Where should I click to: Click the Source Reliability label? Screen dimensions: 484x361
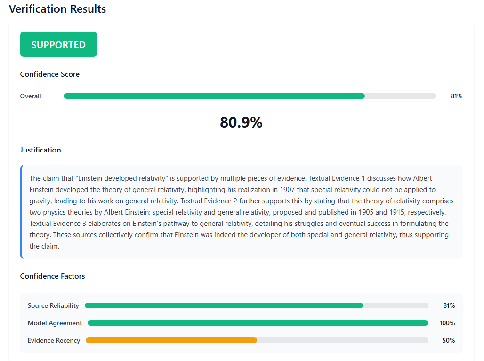tap(53, 305)
